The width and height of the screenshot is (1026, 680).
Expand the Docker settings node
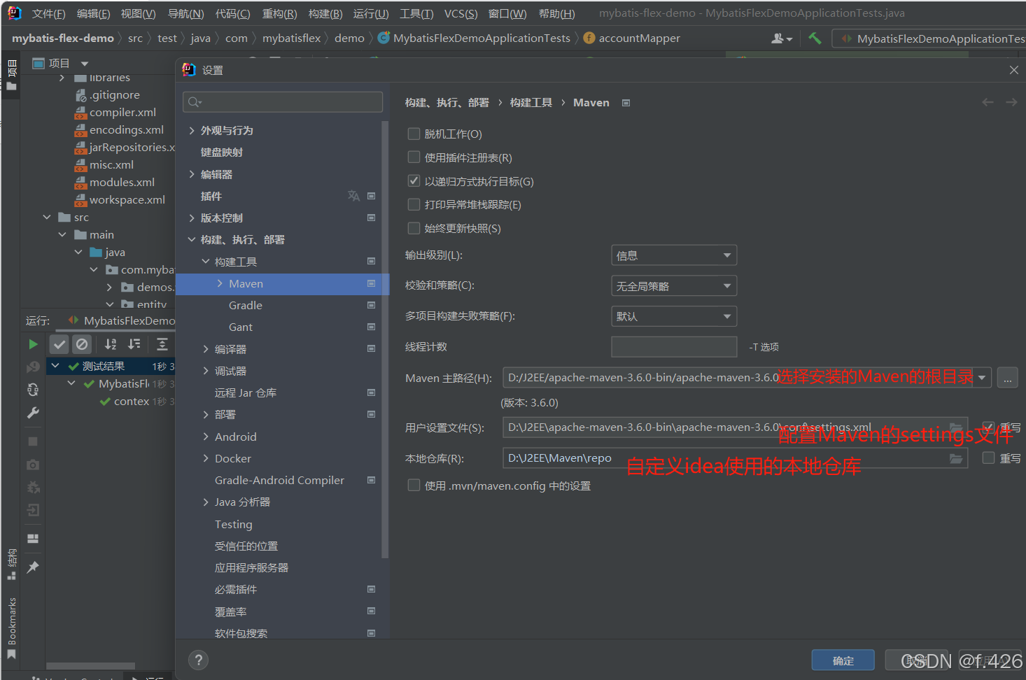coord(206,458)
